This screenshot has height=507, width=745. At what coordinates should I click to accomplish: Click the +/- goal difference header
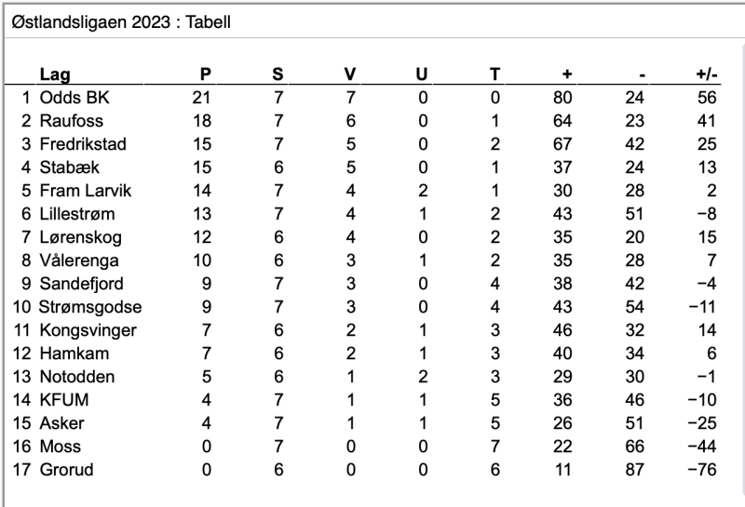coord(707,74)
